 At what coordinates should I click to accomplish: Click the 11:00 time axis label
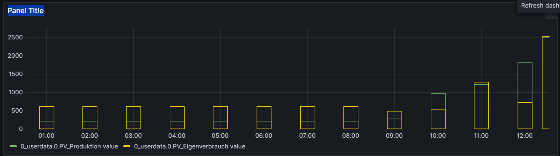tap(481, 136)
